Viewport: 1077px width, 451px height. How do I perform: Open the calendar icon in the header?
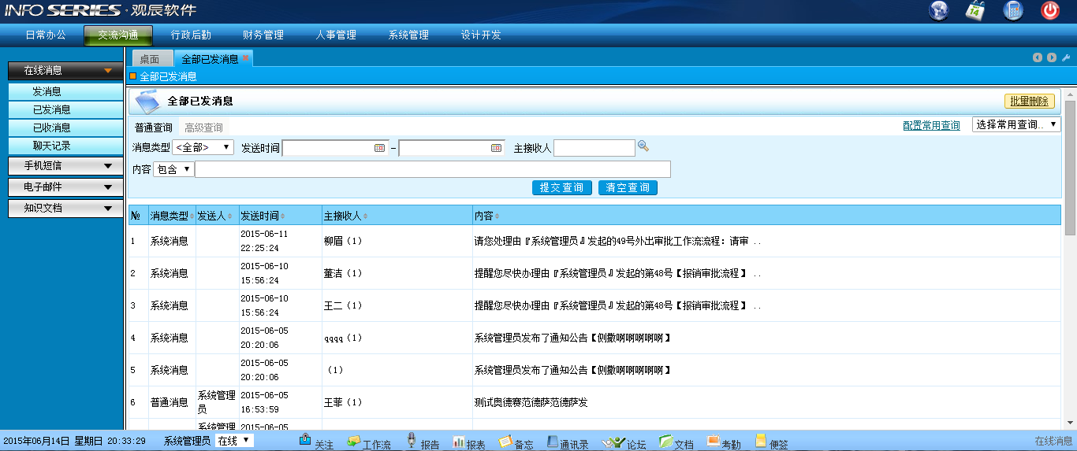[976, 10]
